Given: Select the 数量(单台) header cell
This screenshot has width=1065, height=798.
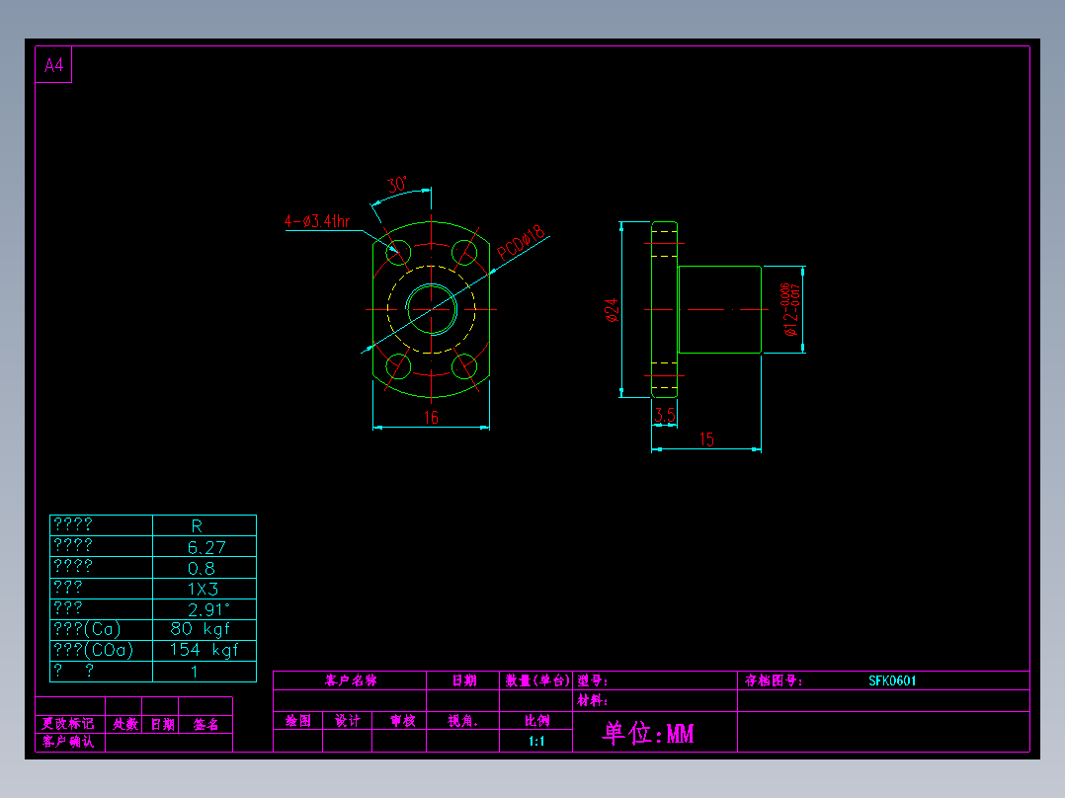Looking at the screenshot, I should coord(535,680).
